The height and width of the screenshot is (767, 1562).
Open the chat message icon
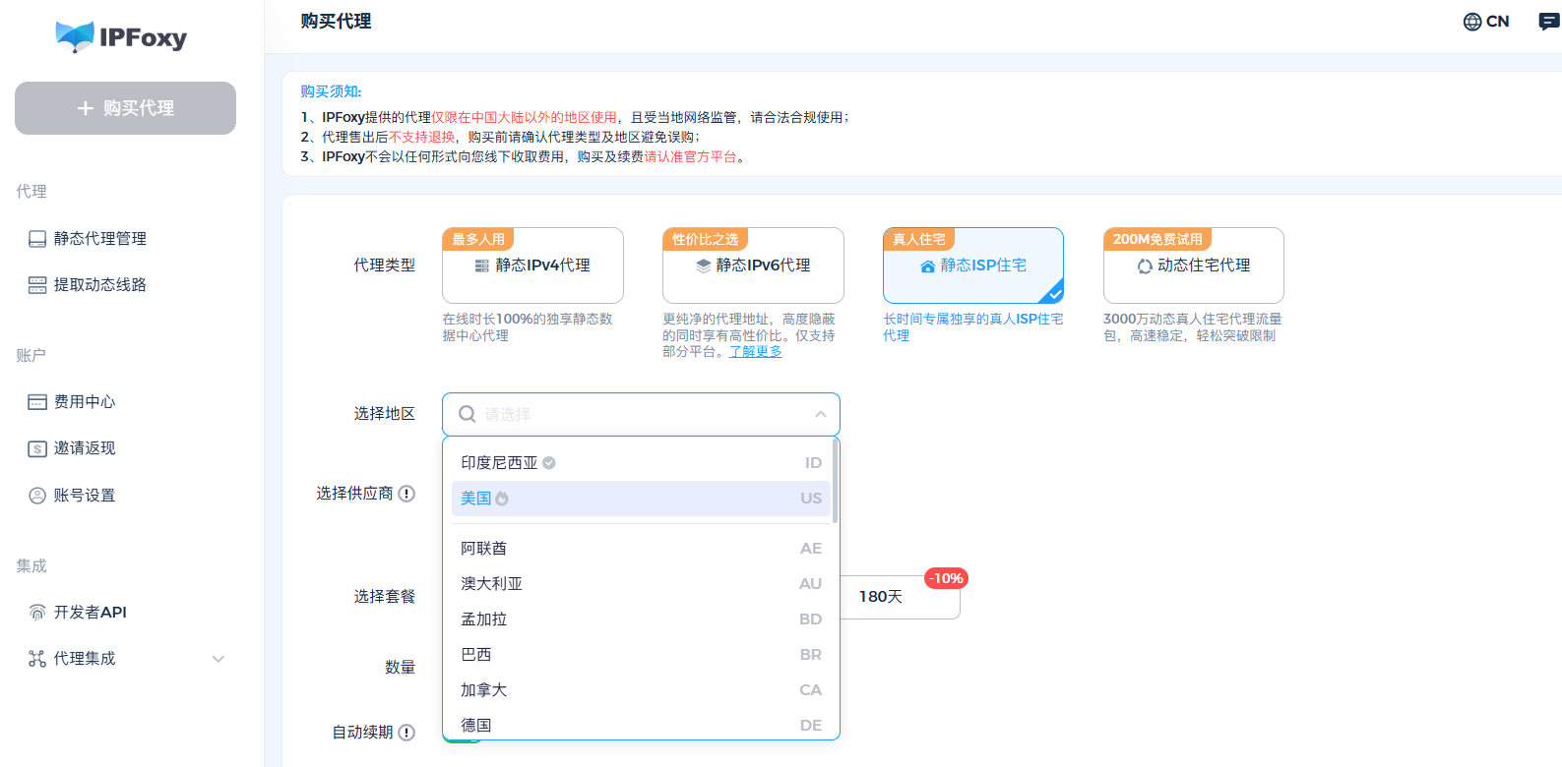point(1549,22)
